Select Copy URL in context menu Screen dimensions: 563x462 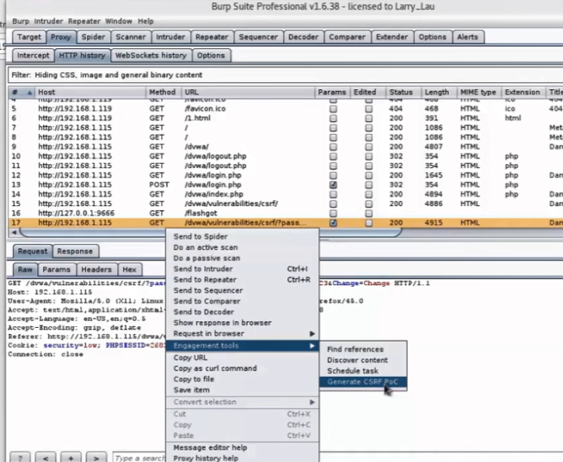tap(243, 357)
